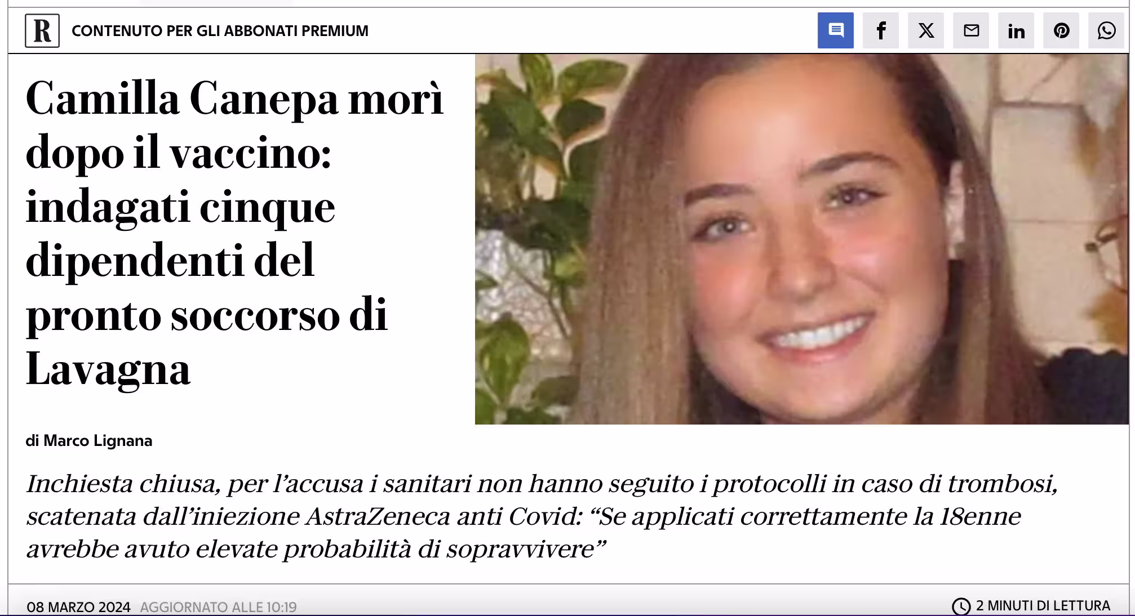Pin article on Pinterest

tap(1061, 30)
